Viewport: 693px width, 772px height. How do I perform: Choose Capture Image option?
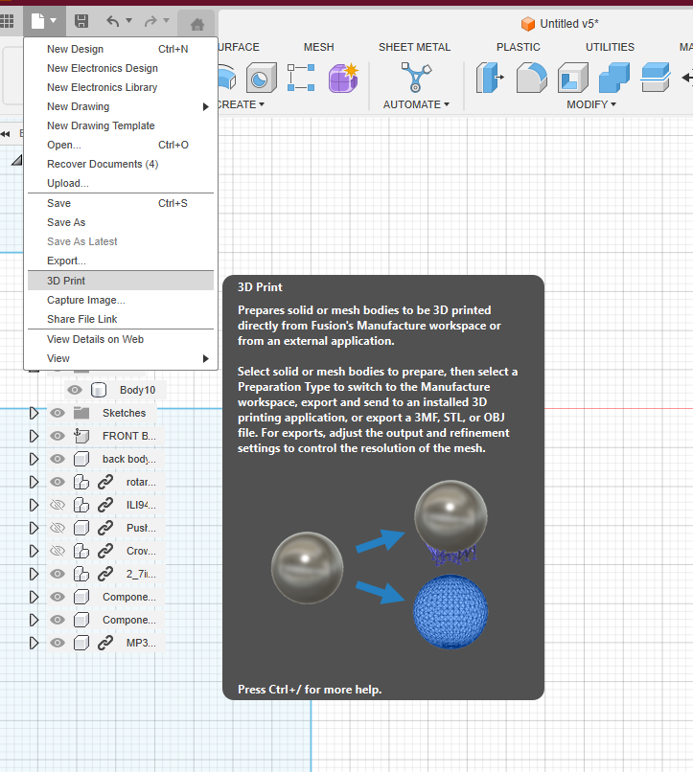[121, 300]
